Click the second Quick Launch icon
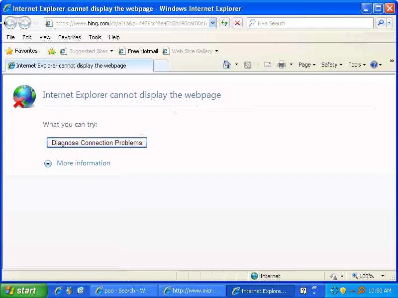Screen dimensions: 398x298 [70, 291]
